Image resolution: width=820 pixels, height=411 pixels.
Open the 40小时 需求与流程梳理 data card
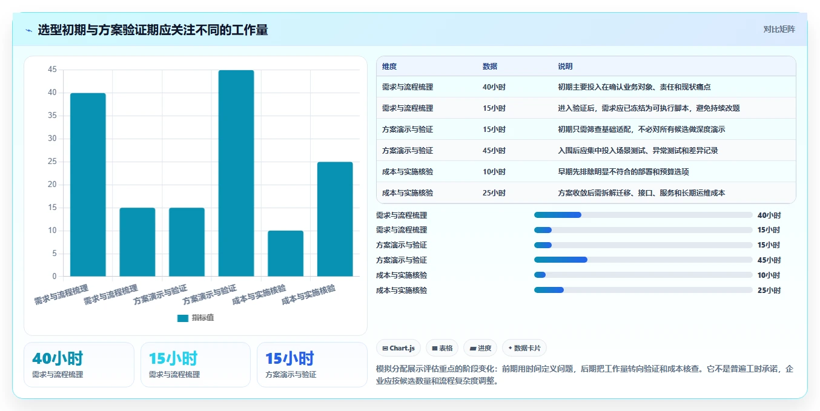pyautogui.click(x=79, y=364)
